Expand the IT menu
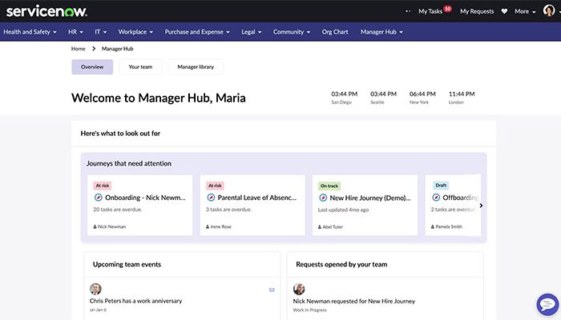This screenshot has height=320, width=561. (x=100, y=32)
